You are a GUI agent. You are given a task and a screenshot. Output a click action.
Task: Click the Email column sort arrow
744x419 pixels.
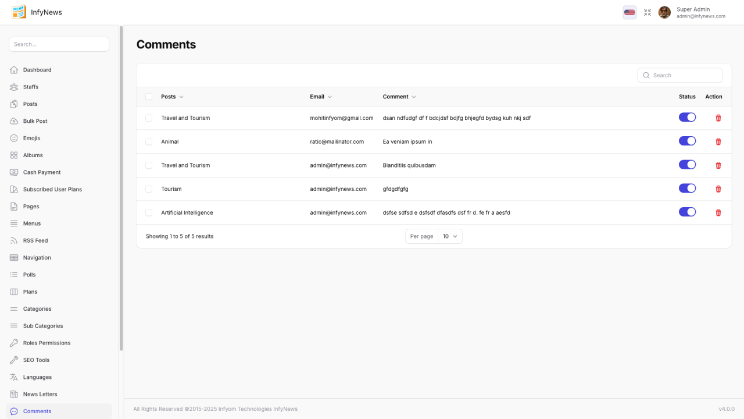tap(330, 97)
